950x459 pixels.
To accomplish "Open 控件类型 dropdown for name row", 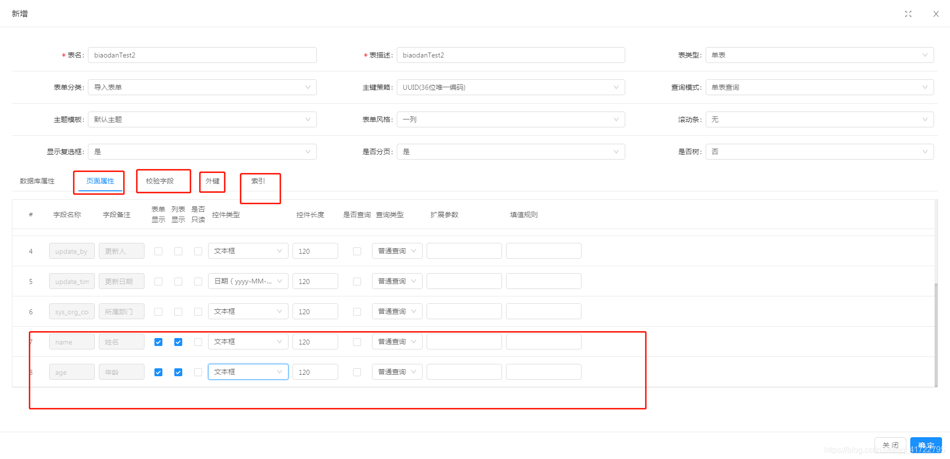I will coord(248,342).
